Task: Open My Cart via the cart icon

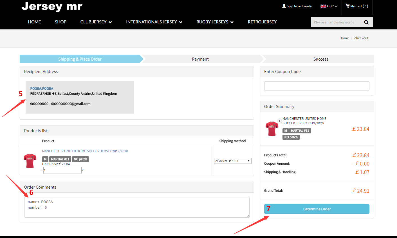Action: click(348, 6)
